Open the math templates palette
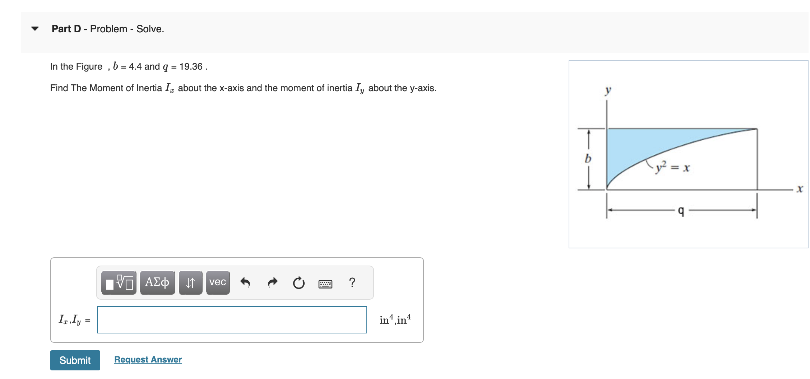The image size is (810, 379). click(x=119, y=283)
